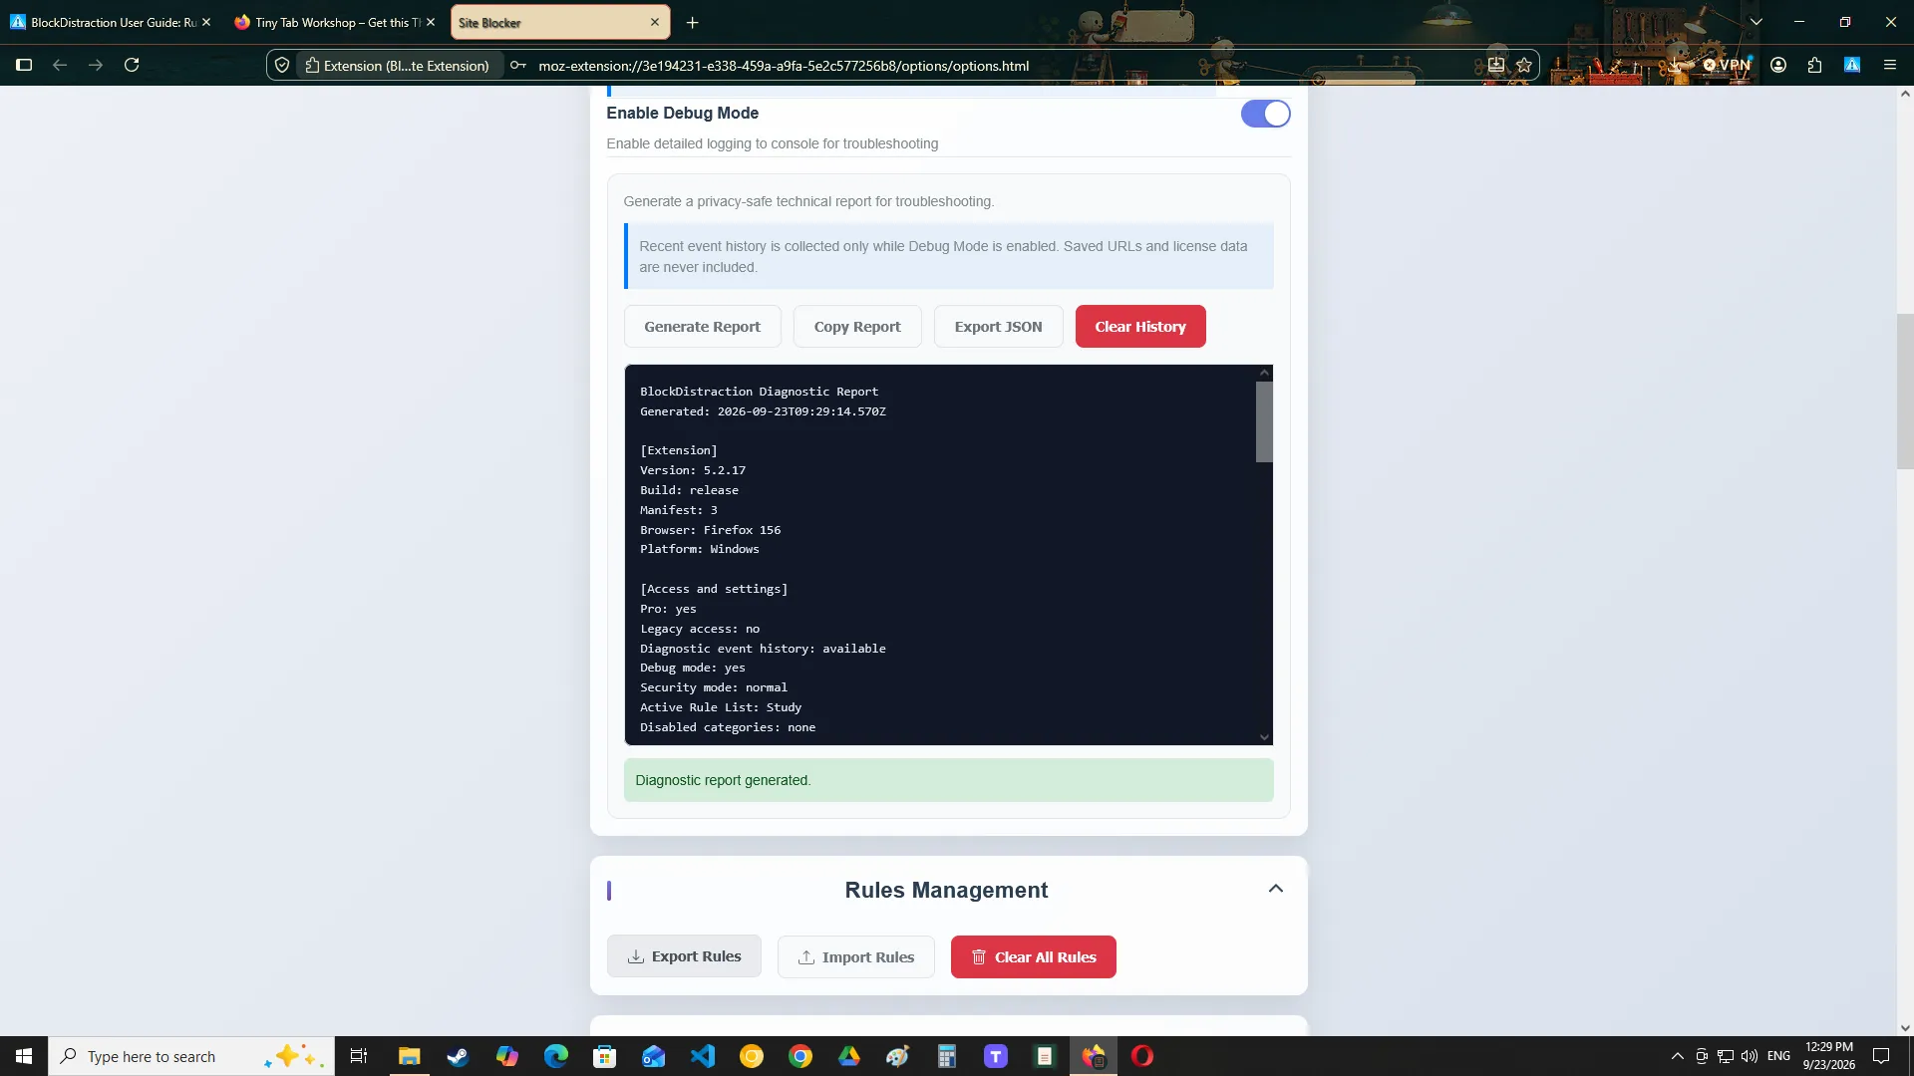Open the Calculator from the taskbar
1914x1076 pixels.
[x=947, y=1056]
